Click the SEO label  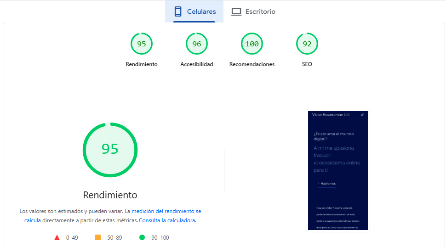[307, 64]
